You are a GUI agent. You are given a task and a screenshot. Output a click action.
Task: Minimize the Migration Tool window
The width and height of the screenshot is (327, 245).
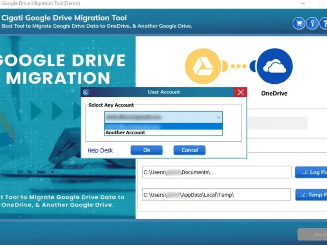tap(302, 3)
